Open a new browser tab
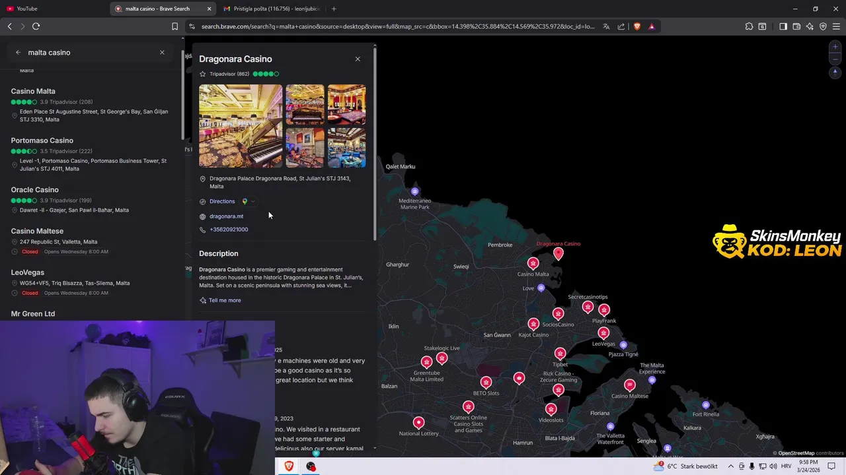The image size is (846, 475). coord(334,9)
